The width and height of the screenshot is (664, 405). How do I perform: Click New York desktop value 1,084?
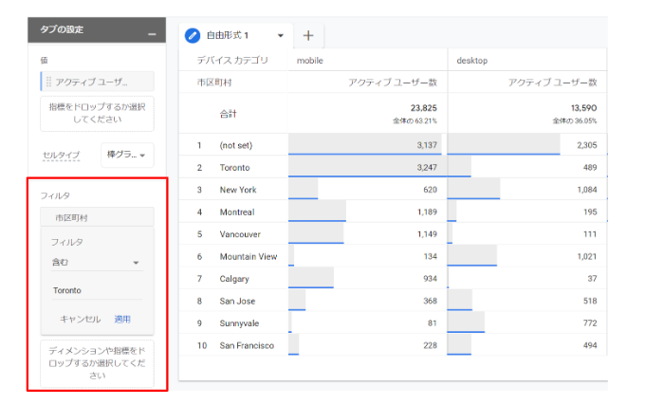click(587, 190)
